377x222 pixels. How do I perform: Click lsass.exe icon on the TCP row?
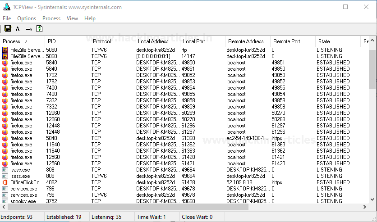5,170
